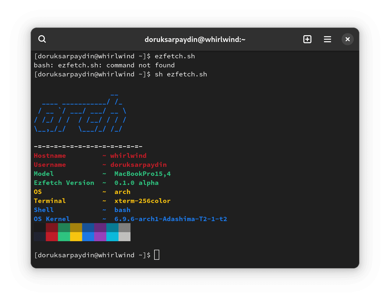The height and width of the screenshot is (302, 390).
Task: Click the hostname value whirlwind
Action: pos(128,156)
